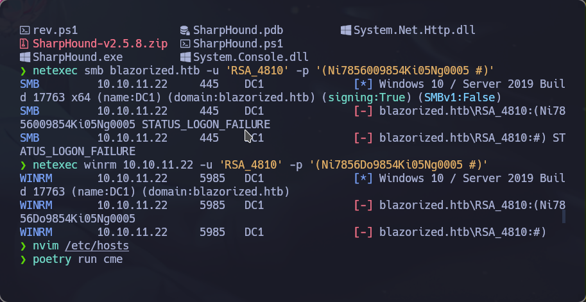
Task: Click the System.Net.Http.dll filename
Action: click(415, 30)
